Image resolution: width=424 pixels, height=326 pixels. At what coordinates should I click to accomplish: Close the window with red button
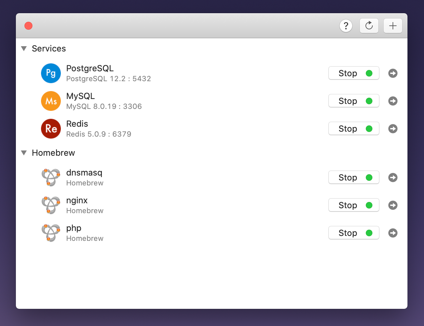coord(28,26)
